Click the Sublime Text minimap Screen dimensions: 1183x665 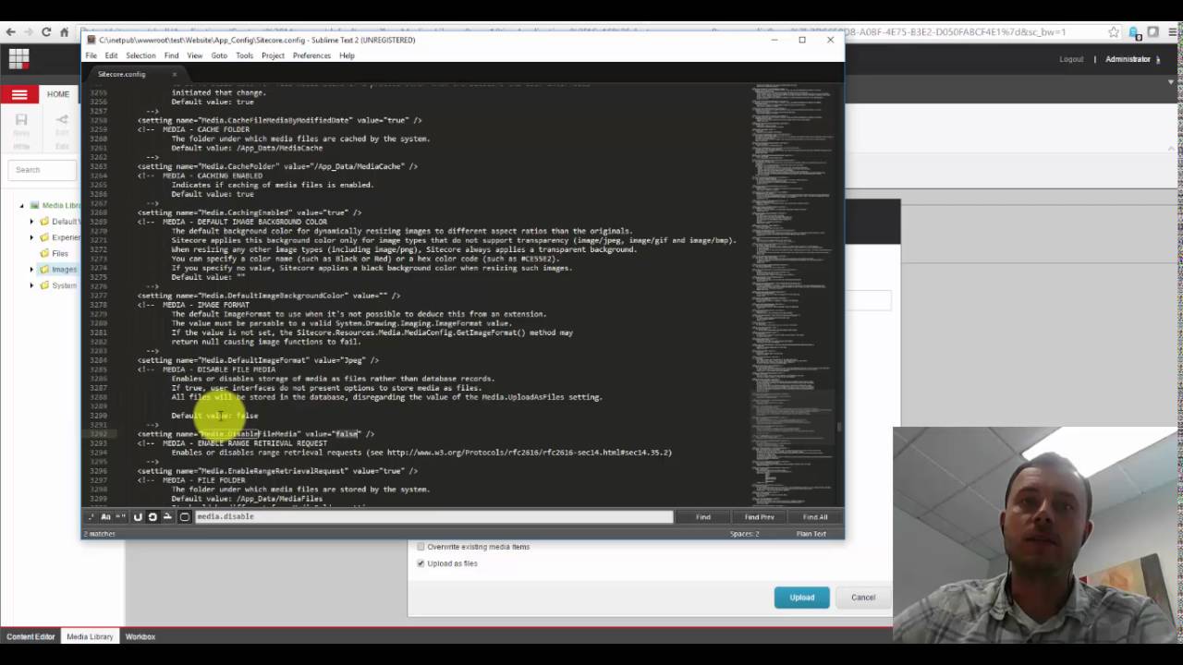tap(795, 296)
